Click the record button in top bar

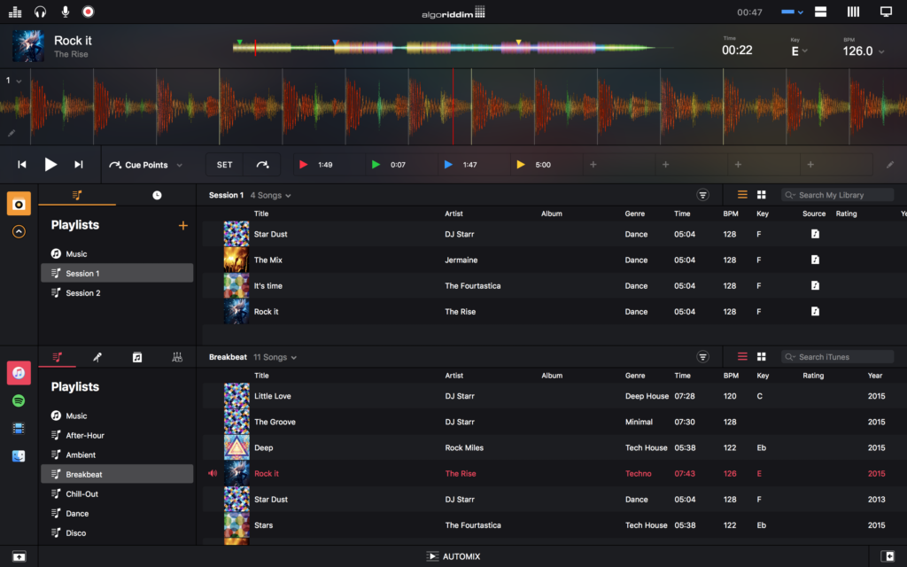tap(88, 12)
